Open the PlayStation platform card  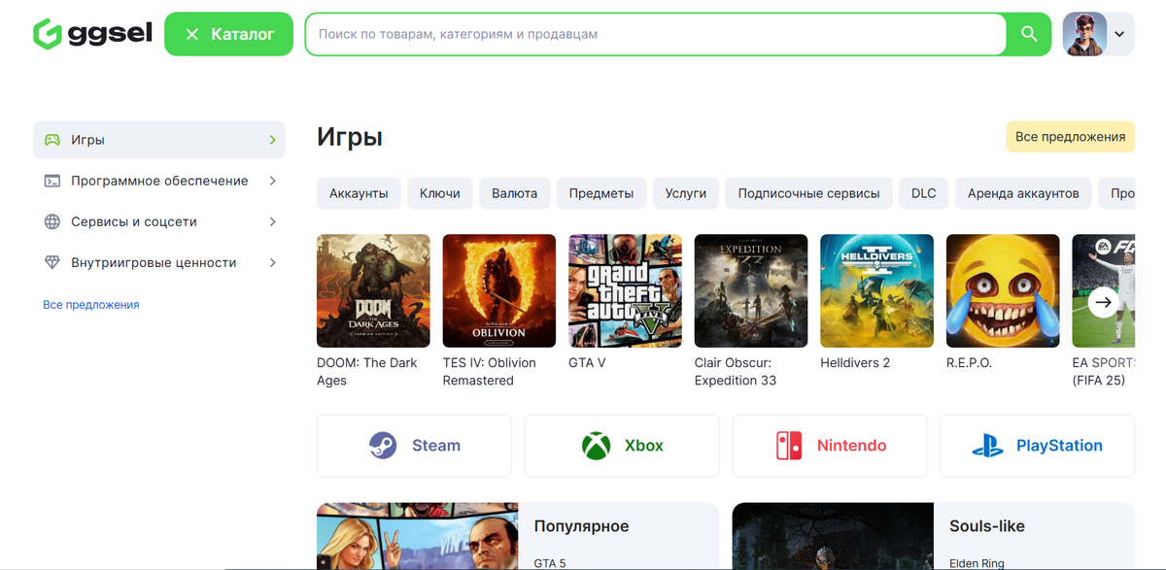pyautogui.click(x=1038, y=446)
